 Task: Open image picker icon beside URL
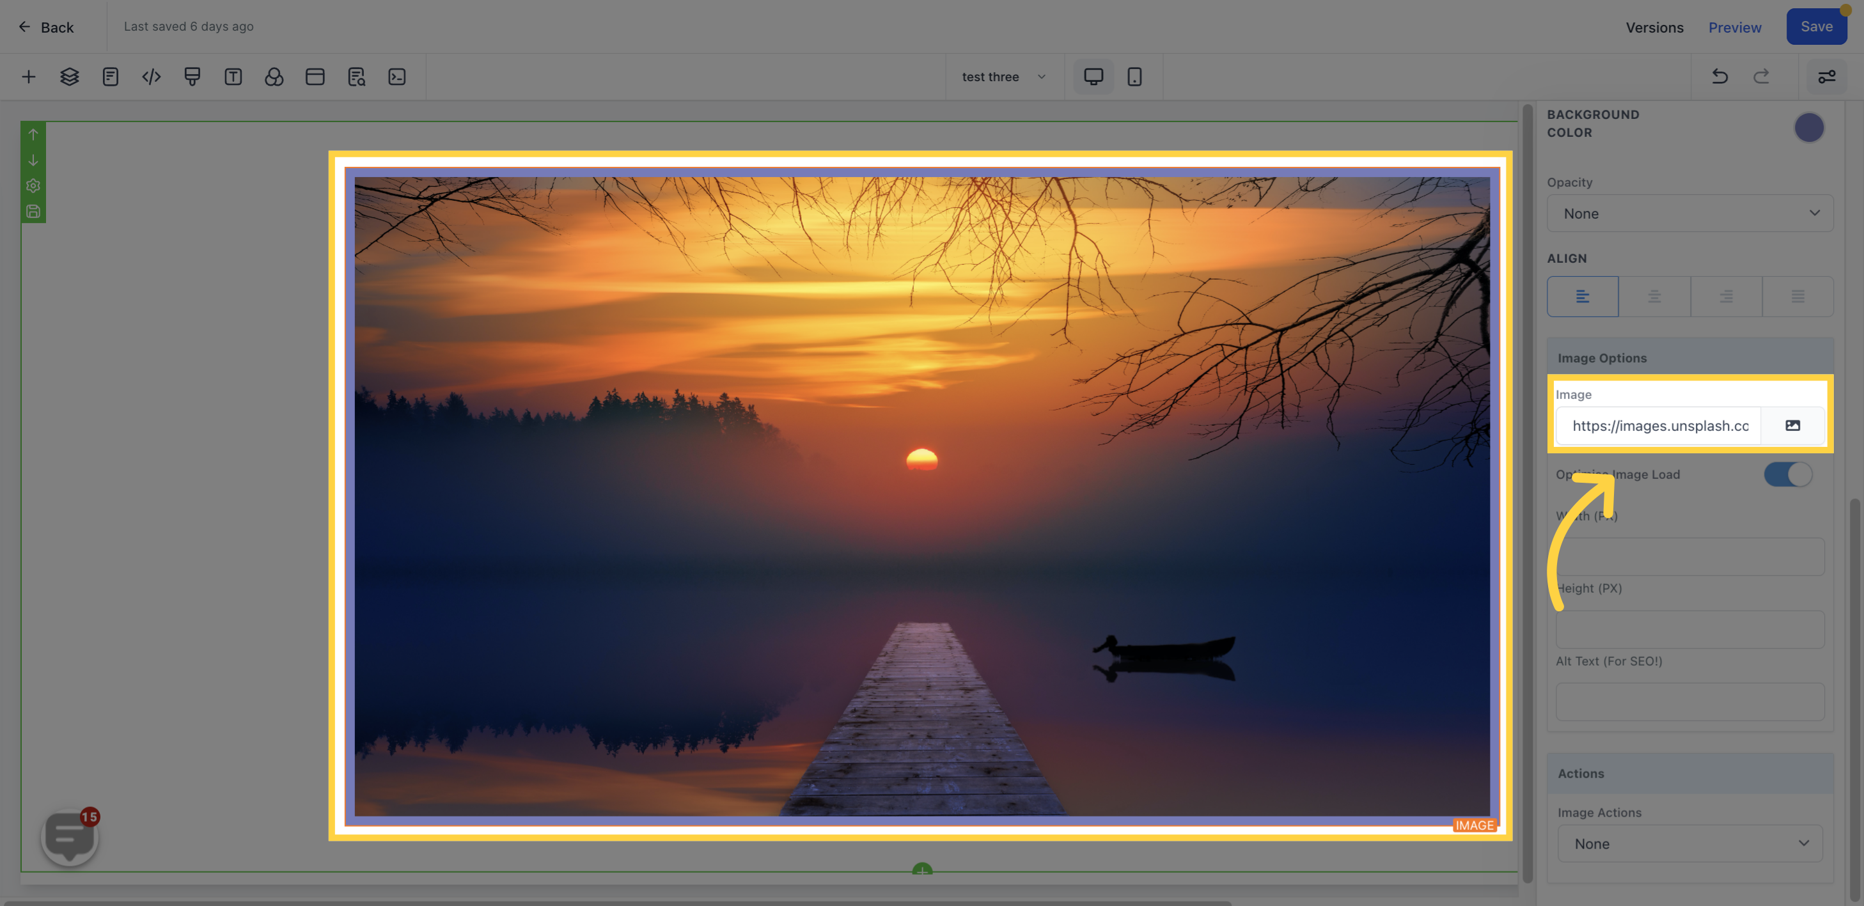pos(1792,425)
